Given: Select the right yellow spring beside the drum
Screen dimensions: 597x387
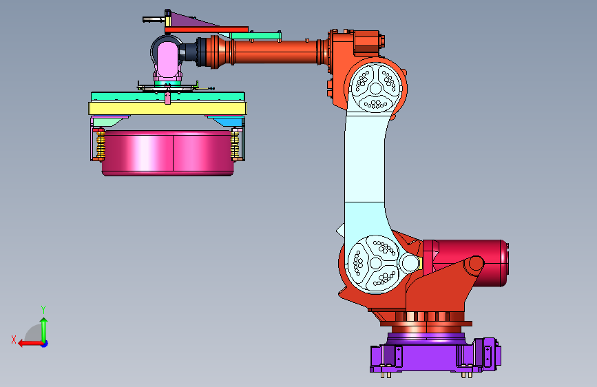Looking at the screenshot, I should pos(235,145).
